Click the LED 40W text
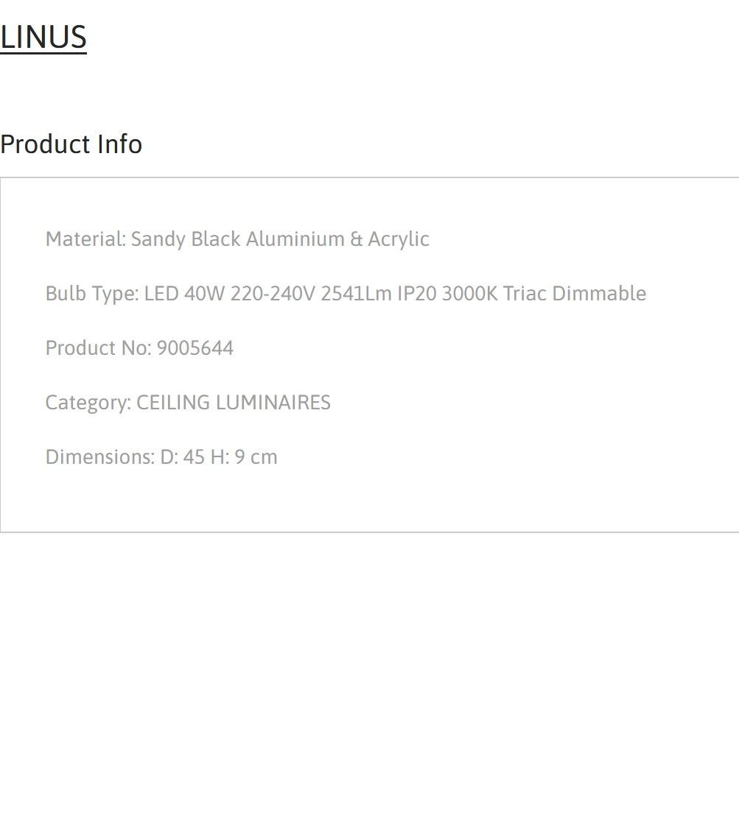The image size is (739, 829). (185, 294)
